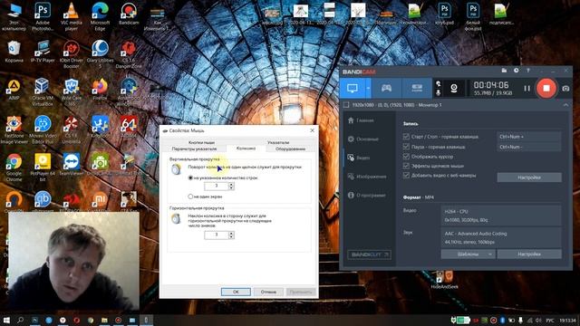This screenshot has height=326, width=580.
Task: Switch to Указатели tab in mouse properties
Action: click(278, 142)
